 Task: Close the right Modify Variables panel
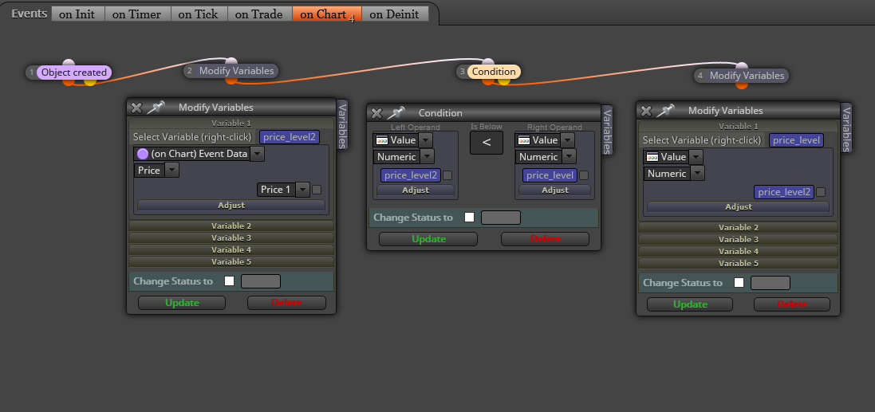coord(646,111)
